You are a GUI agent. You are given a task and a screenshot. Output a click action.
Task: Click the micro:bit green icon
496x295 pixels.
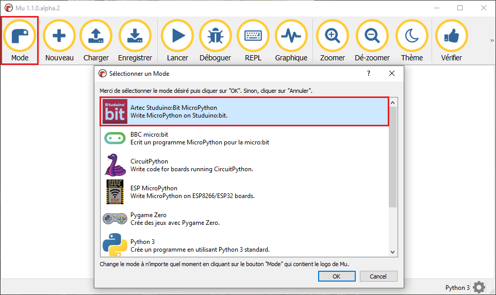coord(115,138)
